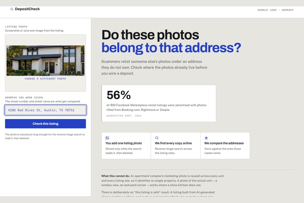
Task: Click the 'GENERATION RENT, 2024' source label
Action: 124,116
